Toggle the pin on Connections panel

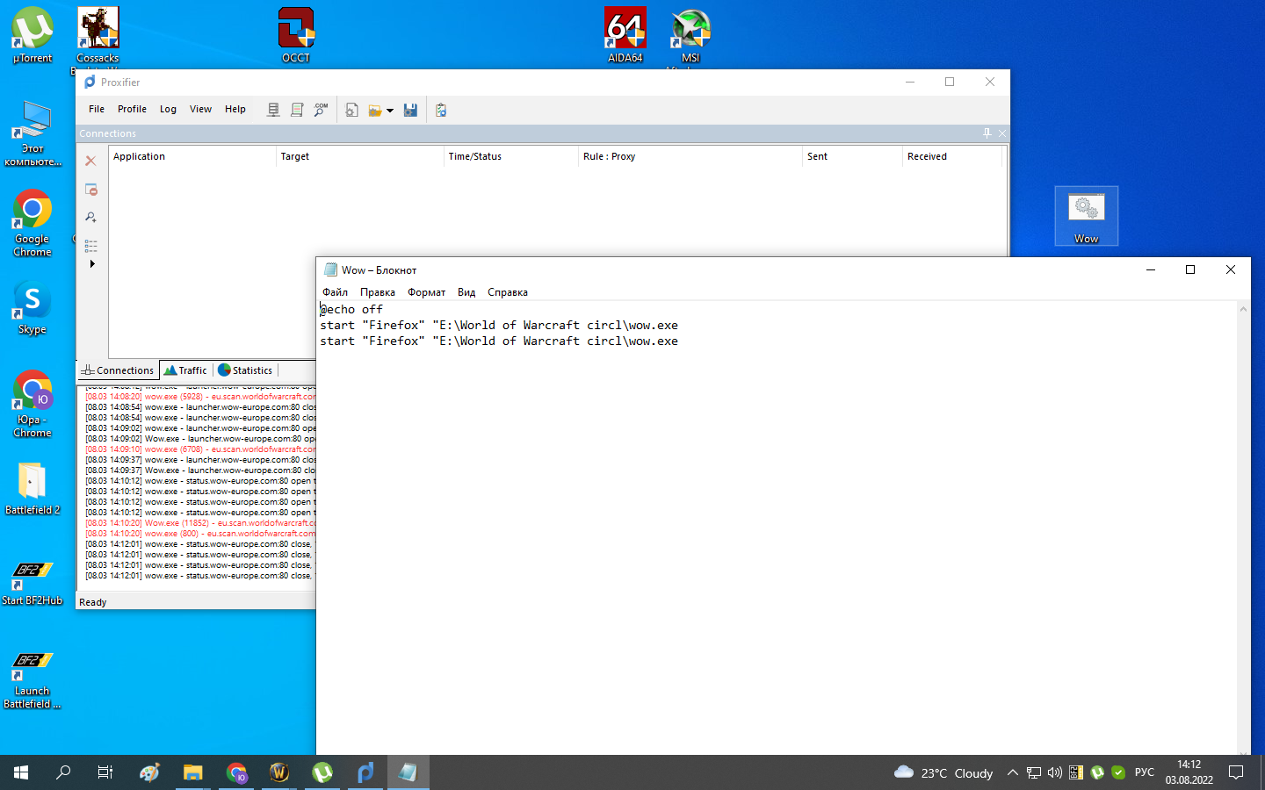pyautogui.click(x=987, y=133)
